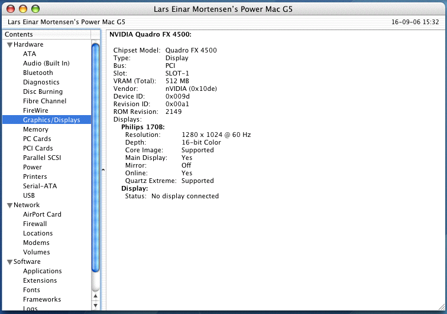This screenshot has width=447, height=314.
Task: Click the NVIDIA Quadro FX 4500 heading
Action: (150, 34)
